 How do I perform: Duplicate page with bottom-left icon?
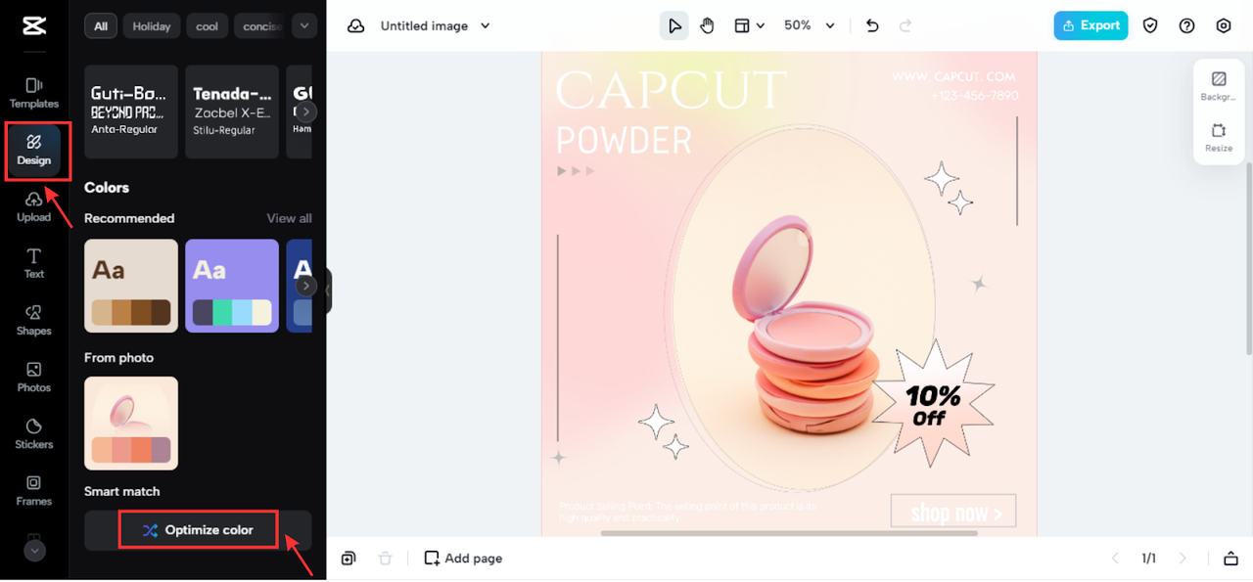coord(348,559)
